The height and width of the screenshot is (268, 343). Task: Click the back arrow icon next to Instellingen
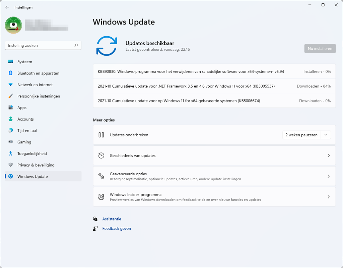7,7
